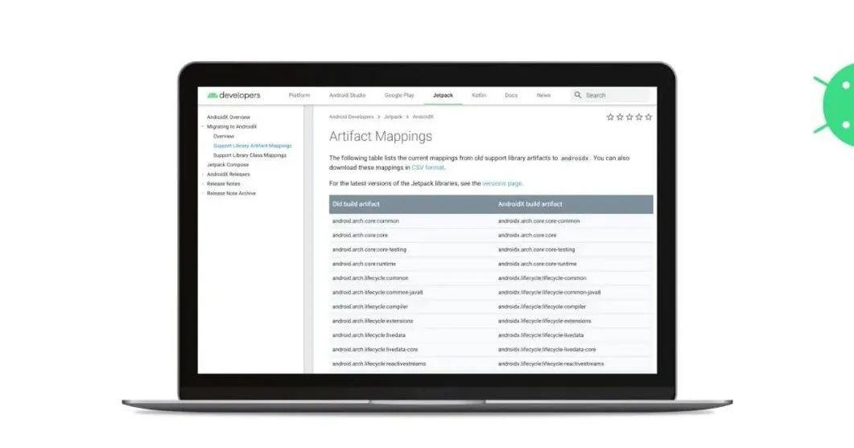
Task: Select the Jetpack tab
Action: click(x=443, y=95)
